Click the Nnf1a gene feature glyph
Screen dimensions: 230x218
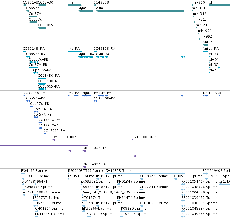[205, 45]
